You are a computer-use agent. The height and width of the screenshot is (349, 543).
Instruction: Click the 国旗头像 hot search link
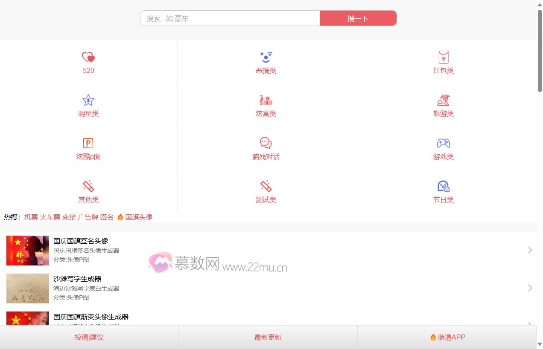139,217
